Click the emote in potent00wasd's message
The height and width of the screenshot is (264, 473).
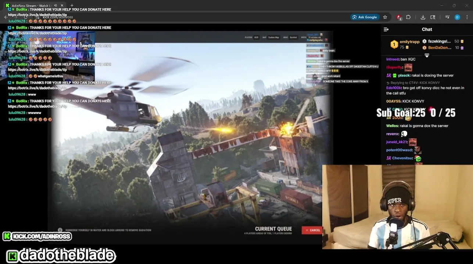tap(417, 150)
